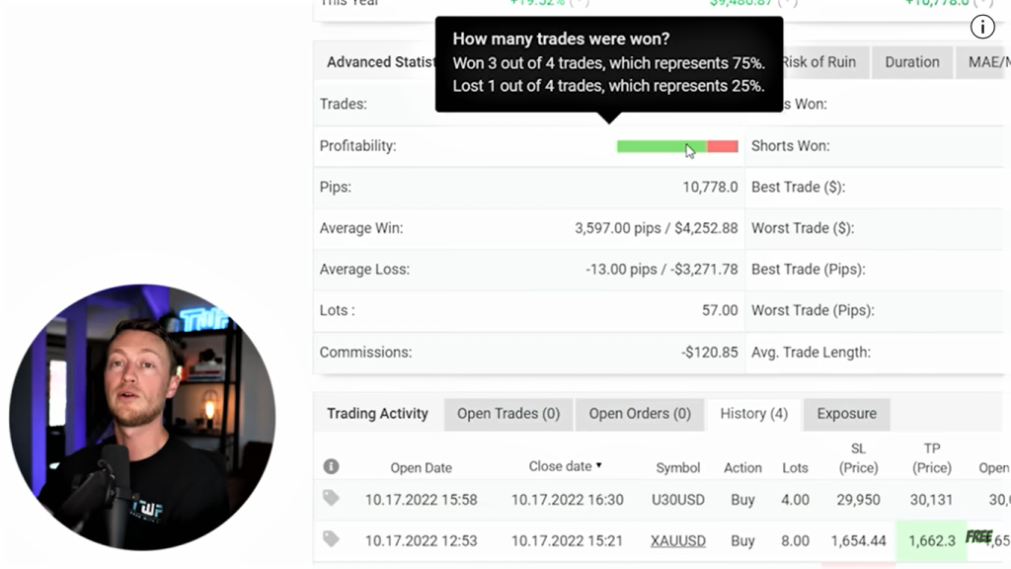Open the Duration tab

click(x=911, y=62)
